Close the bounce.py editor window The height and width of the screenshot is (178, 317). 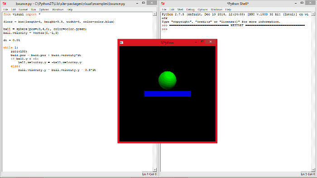click(152, 3)
